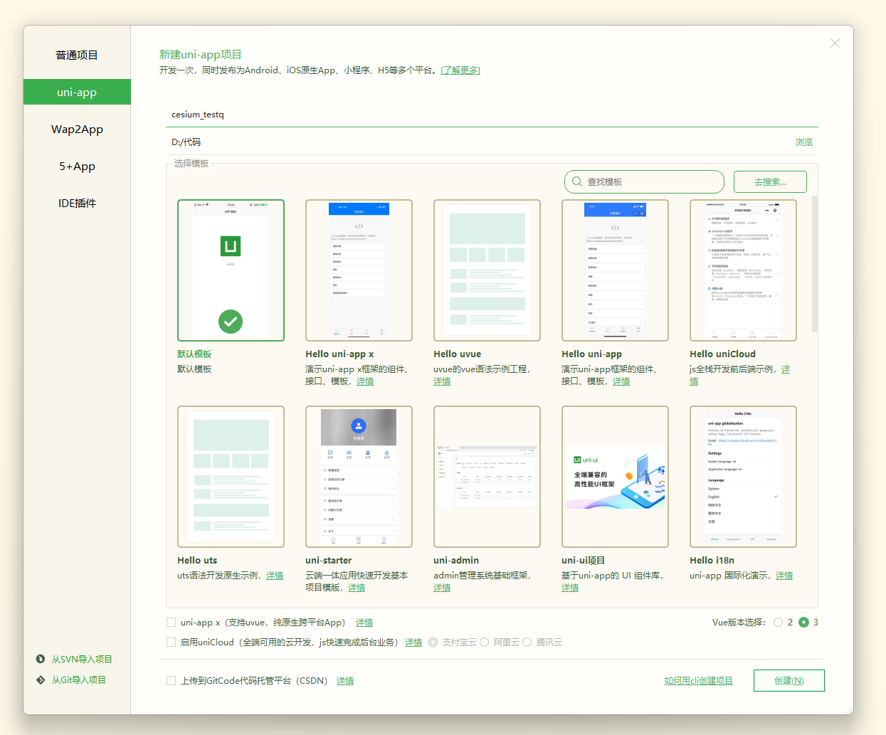Select the 普通项目 tab
The height and width of the screenshot is (735, 886).
[77, 55]
